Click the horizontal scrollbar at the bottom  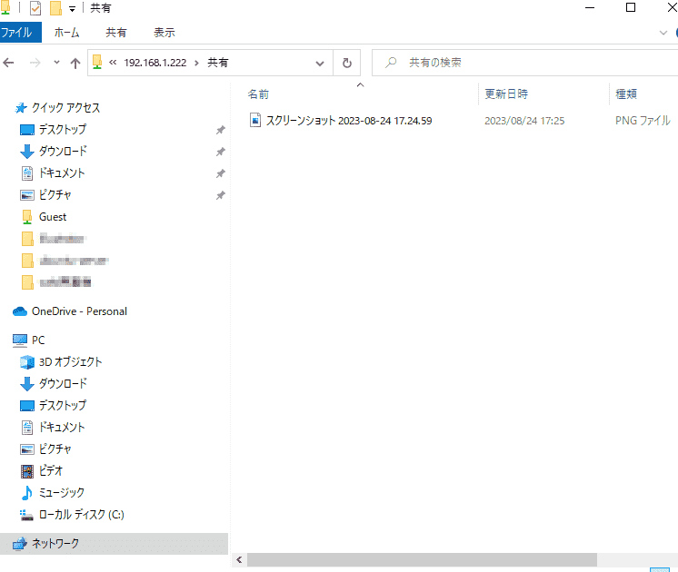[422, 560]
